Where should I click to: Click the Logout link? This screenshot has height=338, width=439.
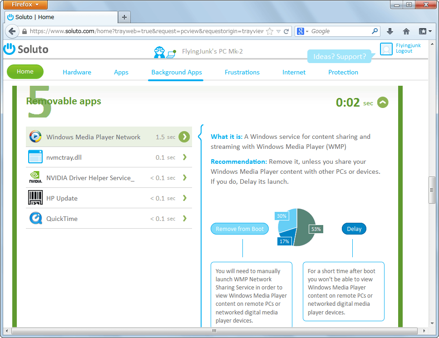point(404,51)
